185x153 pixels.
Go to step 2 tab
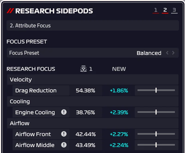coord(165,10)
